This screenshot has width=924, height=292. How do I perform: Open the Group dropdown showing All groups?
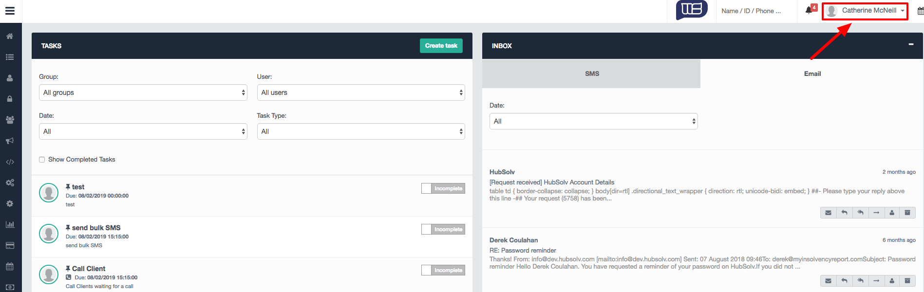coord(143,92)
